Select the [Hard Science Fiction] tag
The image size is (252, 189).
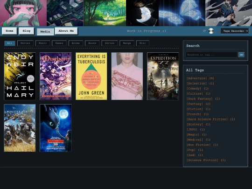[207, 119]
